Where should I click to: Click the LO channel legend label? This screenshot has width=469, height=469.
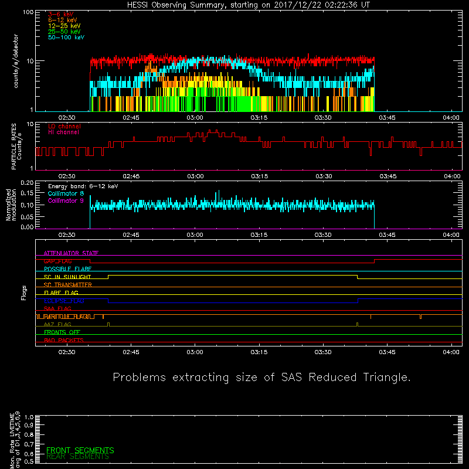64,126
